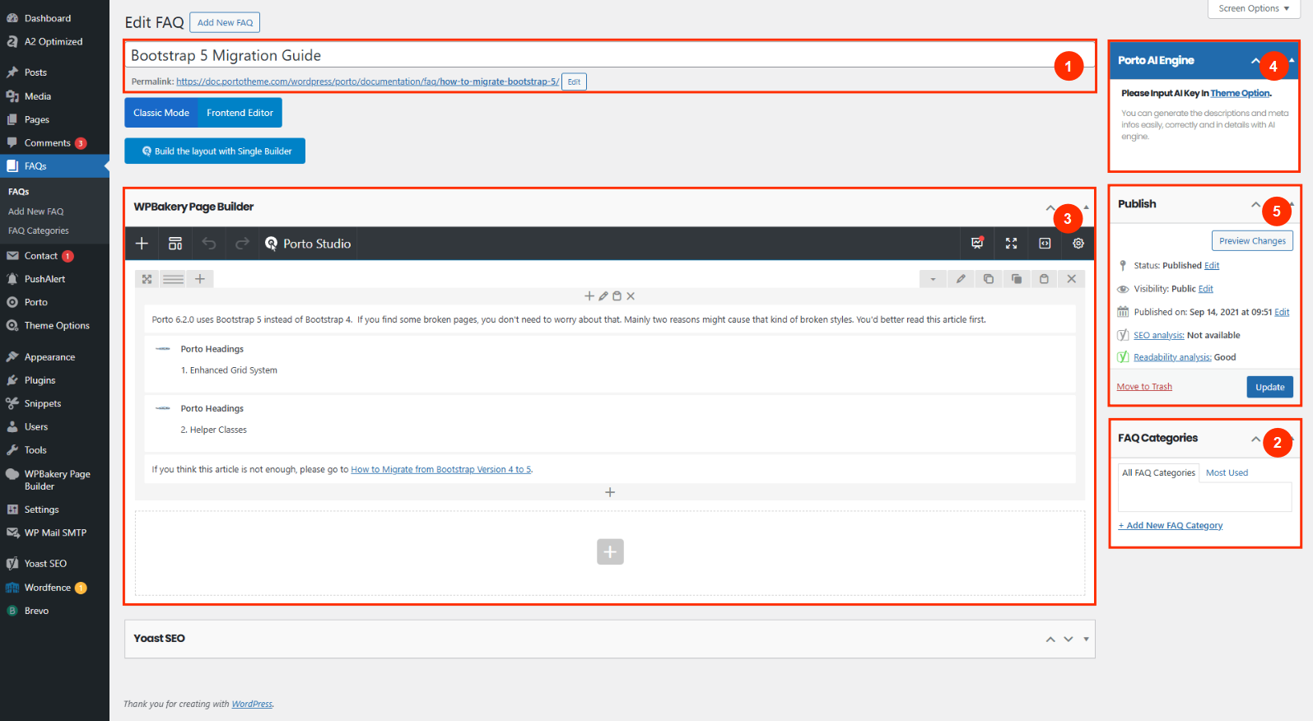
Task: Open Wordfence in the sidebar
Action: click(48, 588)
